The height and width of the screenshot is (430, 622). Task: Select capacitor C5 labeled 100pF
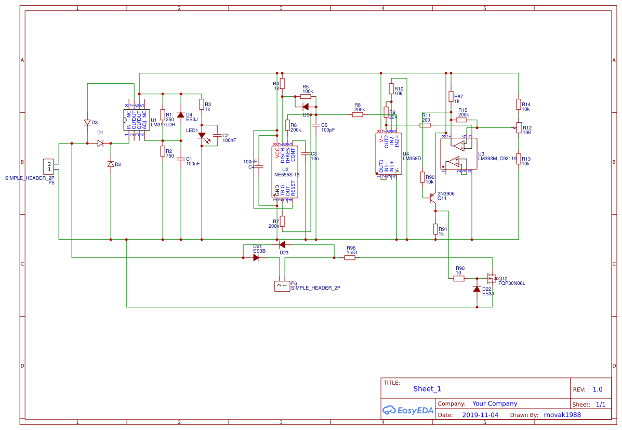(x=316, y=125)
